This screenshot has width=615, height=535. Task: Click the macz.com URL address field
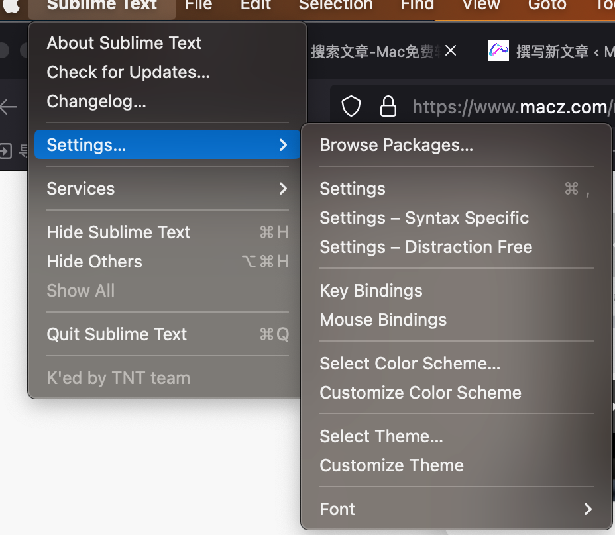pyautogui.click(x=510, y=107)
